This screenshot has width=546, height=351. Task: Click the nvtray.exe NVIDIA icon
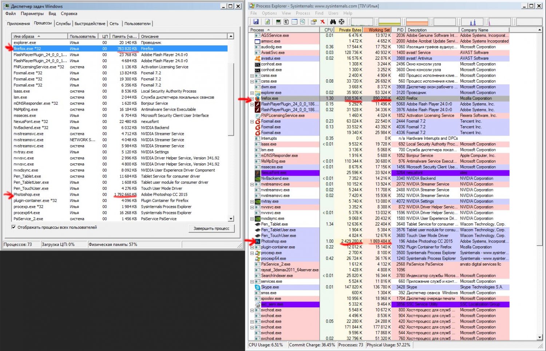click(x=258, y=201)
